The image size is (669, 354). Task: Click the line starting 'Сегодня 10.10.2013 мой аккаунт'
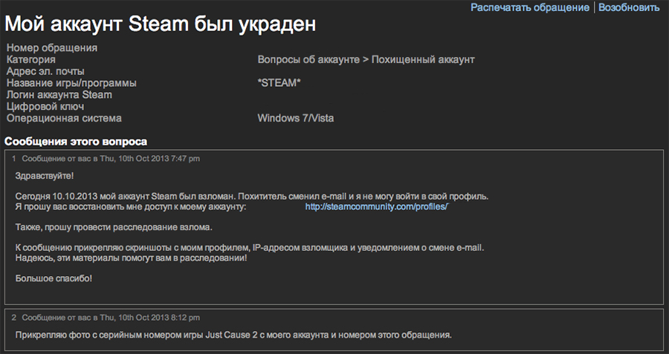click(252, 197)
